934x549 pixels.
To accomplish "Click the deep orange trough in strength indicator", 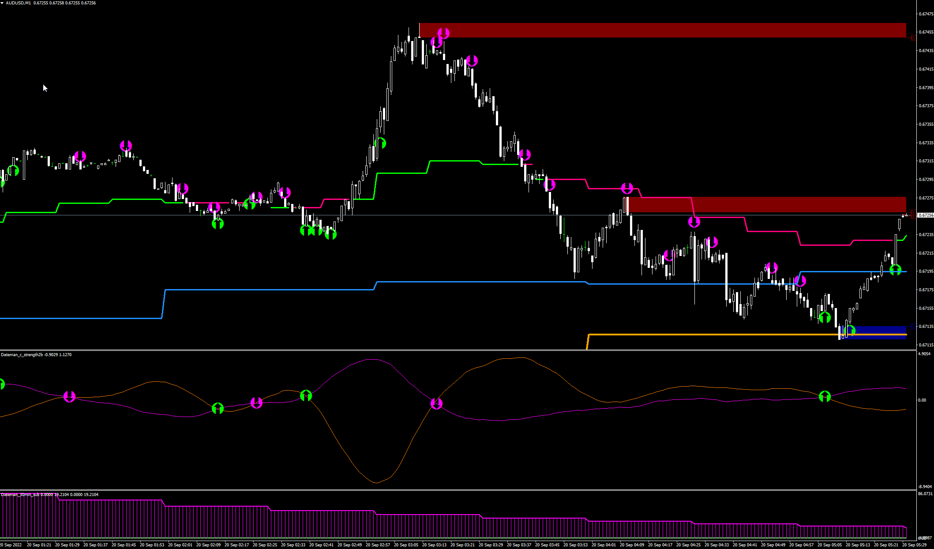I will point(376,482).
